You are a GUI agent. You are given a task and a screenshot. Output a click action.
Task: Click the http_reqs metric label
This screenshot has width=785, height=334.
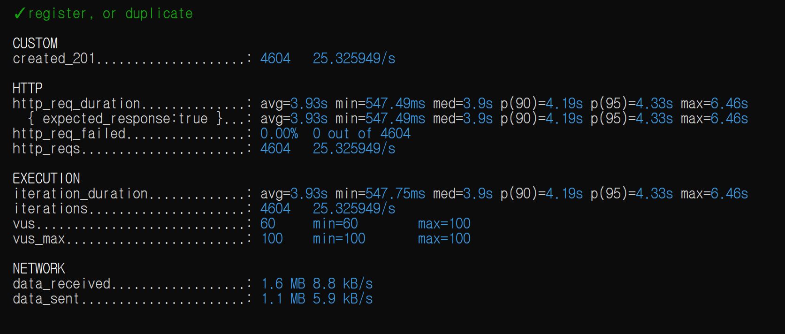click(46, 149)
